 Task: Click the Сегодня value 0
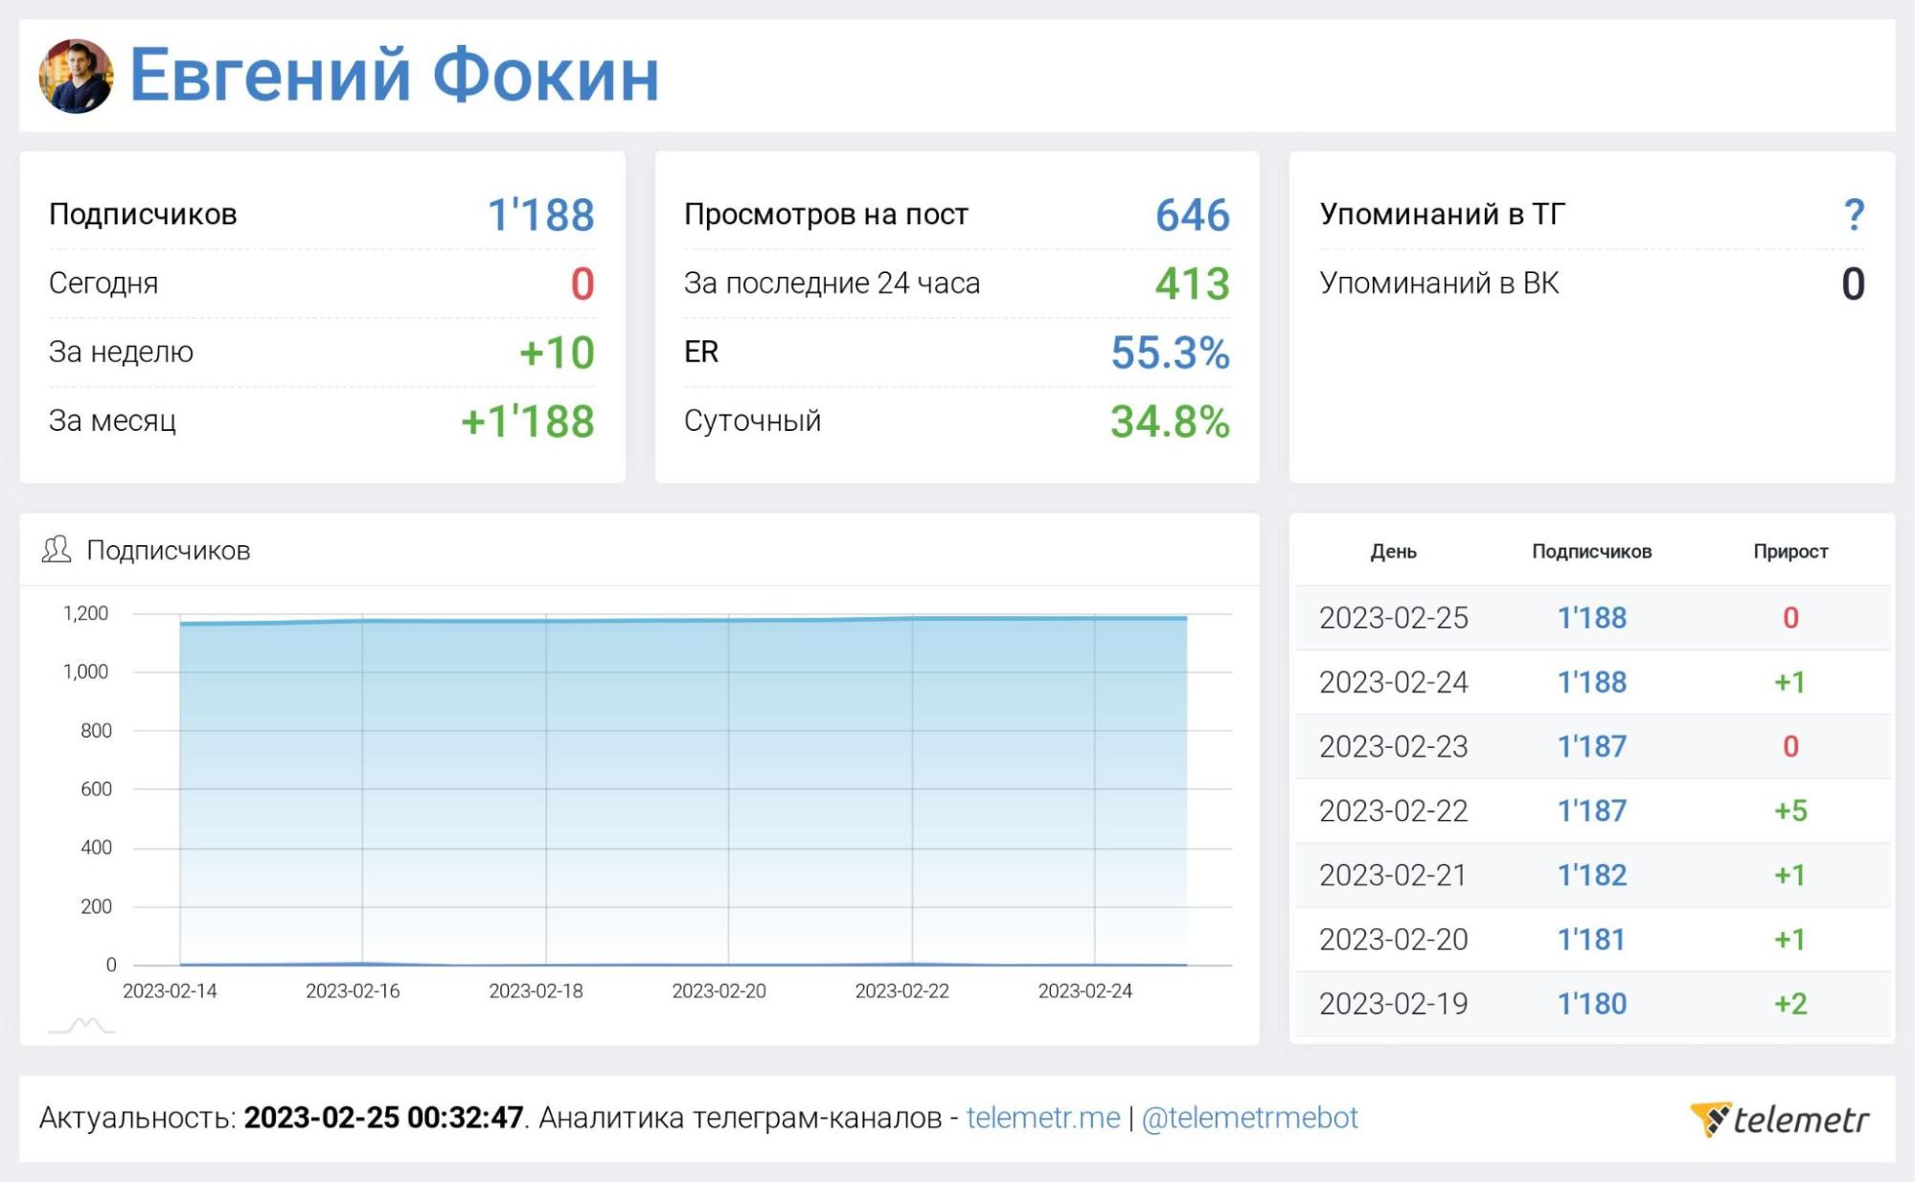pos(582,284)
